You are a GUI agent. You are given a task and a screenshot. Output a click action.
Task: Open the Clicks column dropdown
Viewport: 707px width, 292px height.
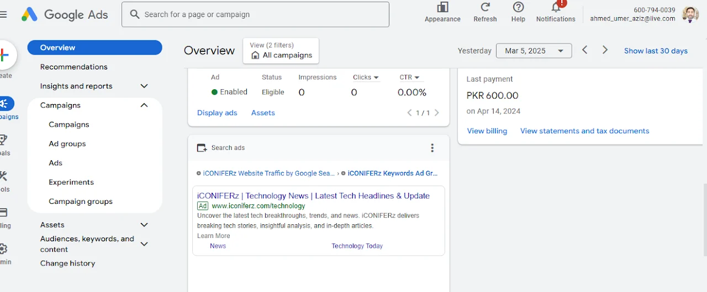[366, 78]
